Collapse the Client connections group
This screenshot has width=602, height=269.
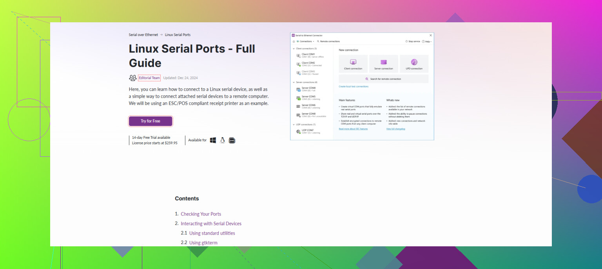pos(294,48)
